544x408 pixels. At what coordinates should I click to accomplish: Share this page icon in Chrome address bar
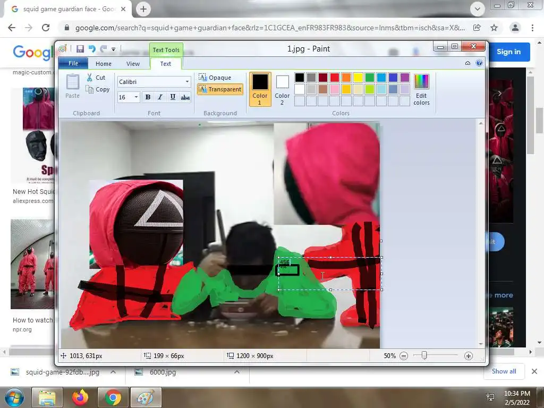[x=477, y=28]
